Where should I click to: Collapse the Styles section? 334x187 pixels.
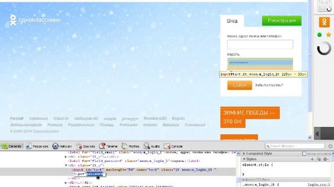244,159
